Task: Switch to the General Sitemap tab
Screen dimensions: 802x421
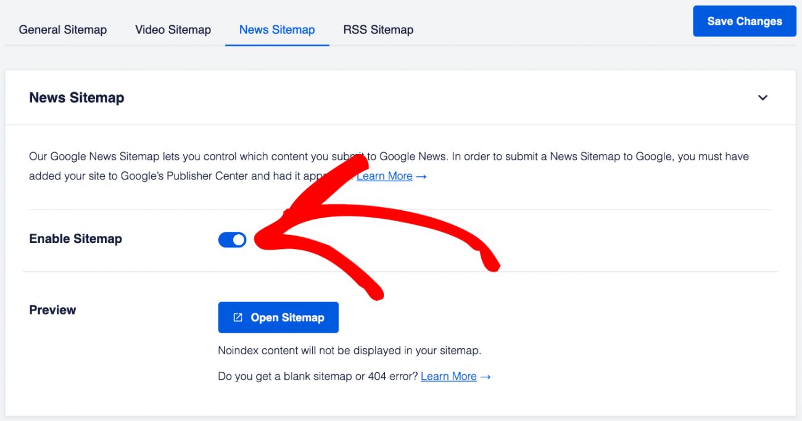Action: click(x=62, y=29)
